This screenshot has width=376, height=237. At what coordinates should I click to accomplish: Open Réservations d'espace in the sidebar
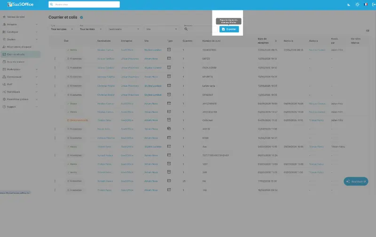pyautogui.click(x=19, y=47)
